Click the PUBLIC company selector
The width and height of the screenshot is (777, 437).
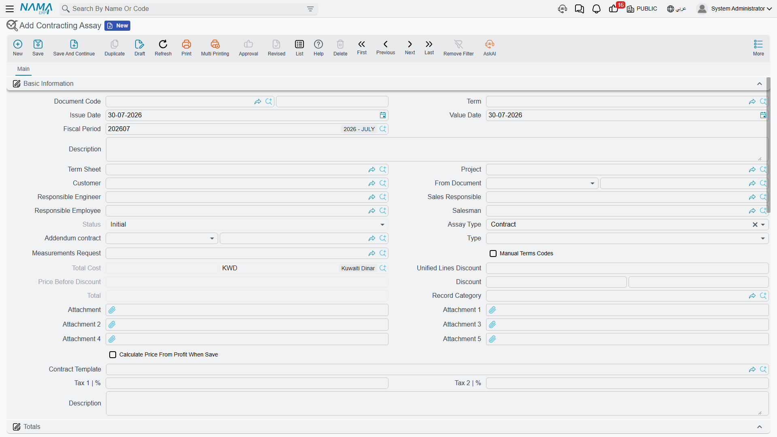pyautogui.click(x=642, y=9)
